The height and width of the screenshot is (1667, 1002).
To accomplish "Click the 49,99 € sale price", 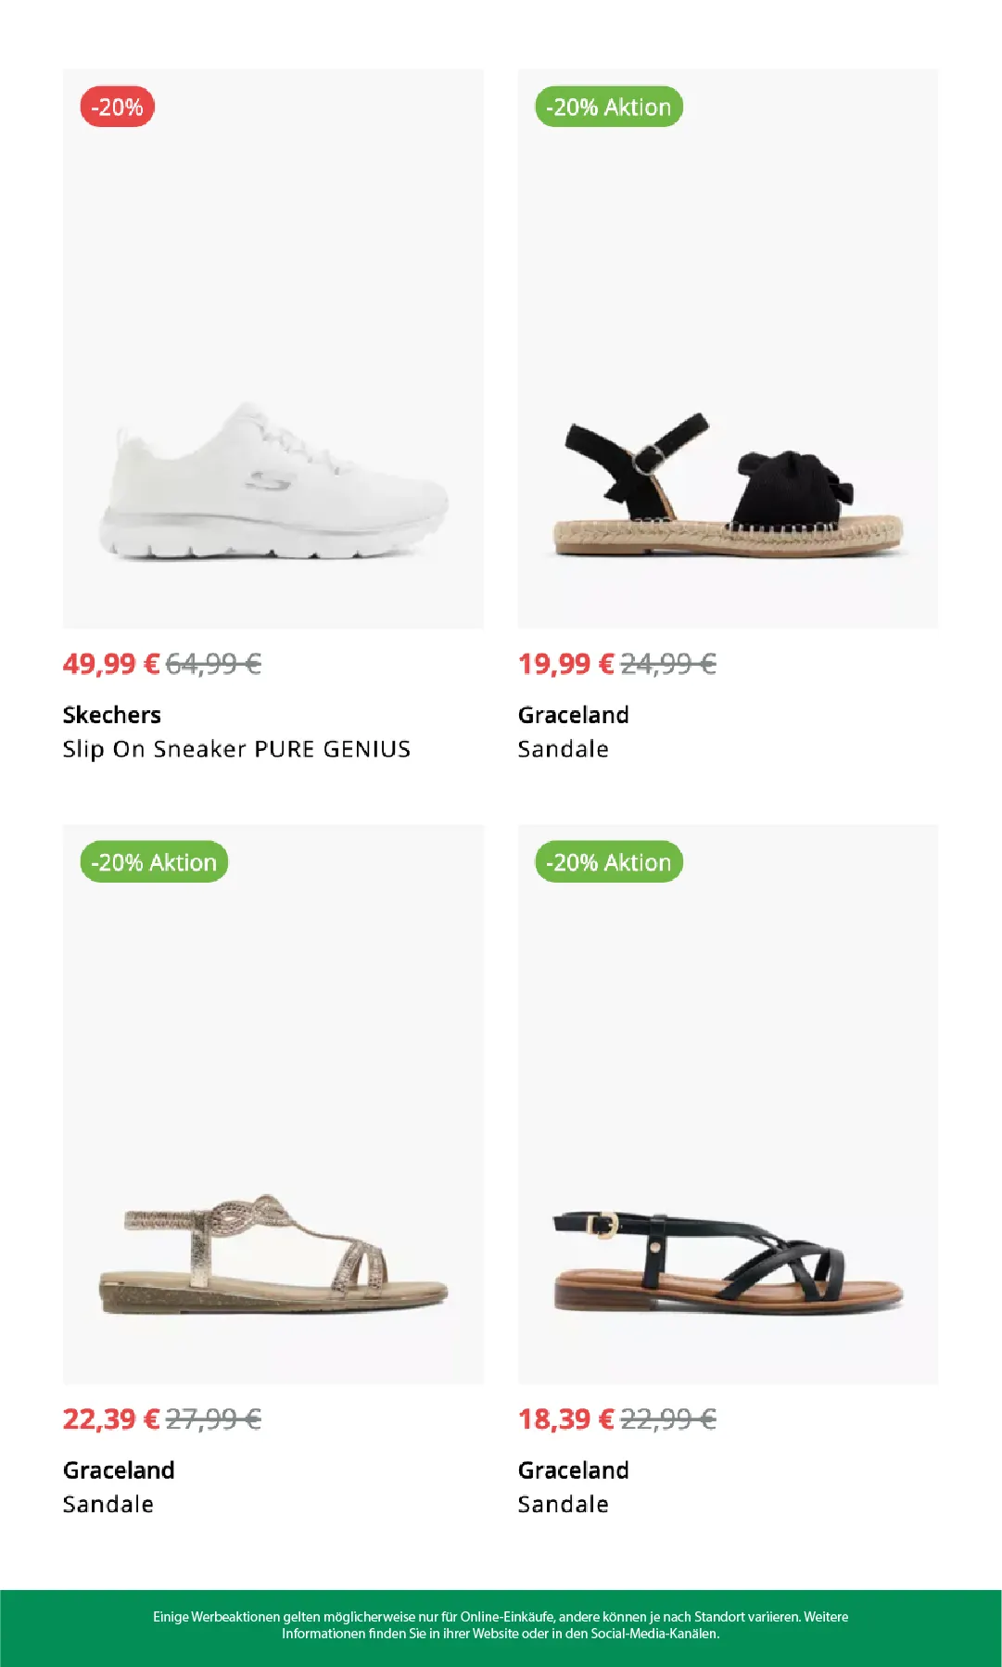I will [x=111, y=664].
